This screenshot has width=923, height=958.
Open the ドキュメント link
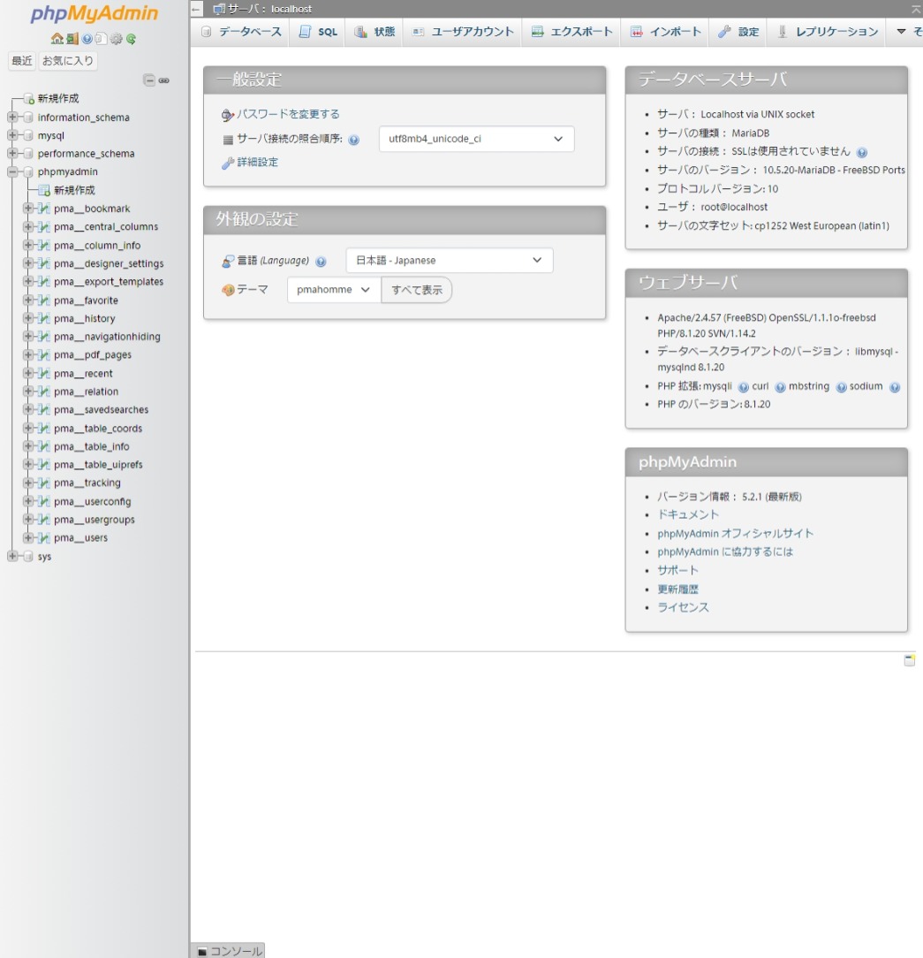click(x=688, y=514)
